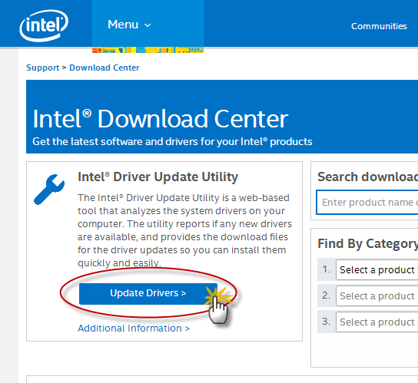Click the blue wrench icon

coord(49,190)
